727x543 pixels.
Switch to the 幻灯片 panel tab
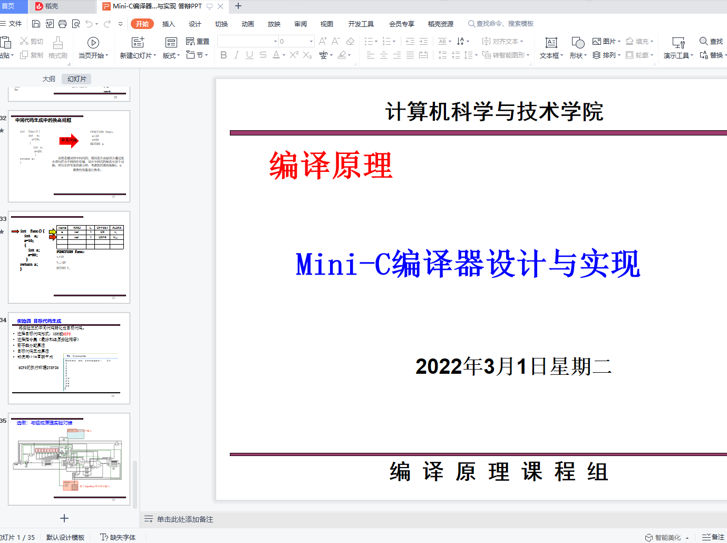click(x=76, y=79)
